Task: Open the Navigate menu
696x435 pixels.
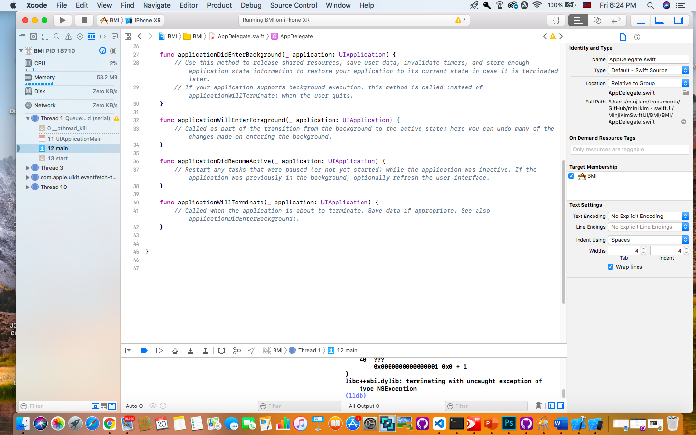Action: tap(157, 5)
